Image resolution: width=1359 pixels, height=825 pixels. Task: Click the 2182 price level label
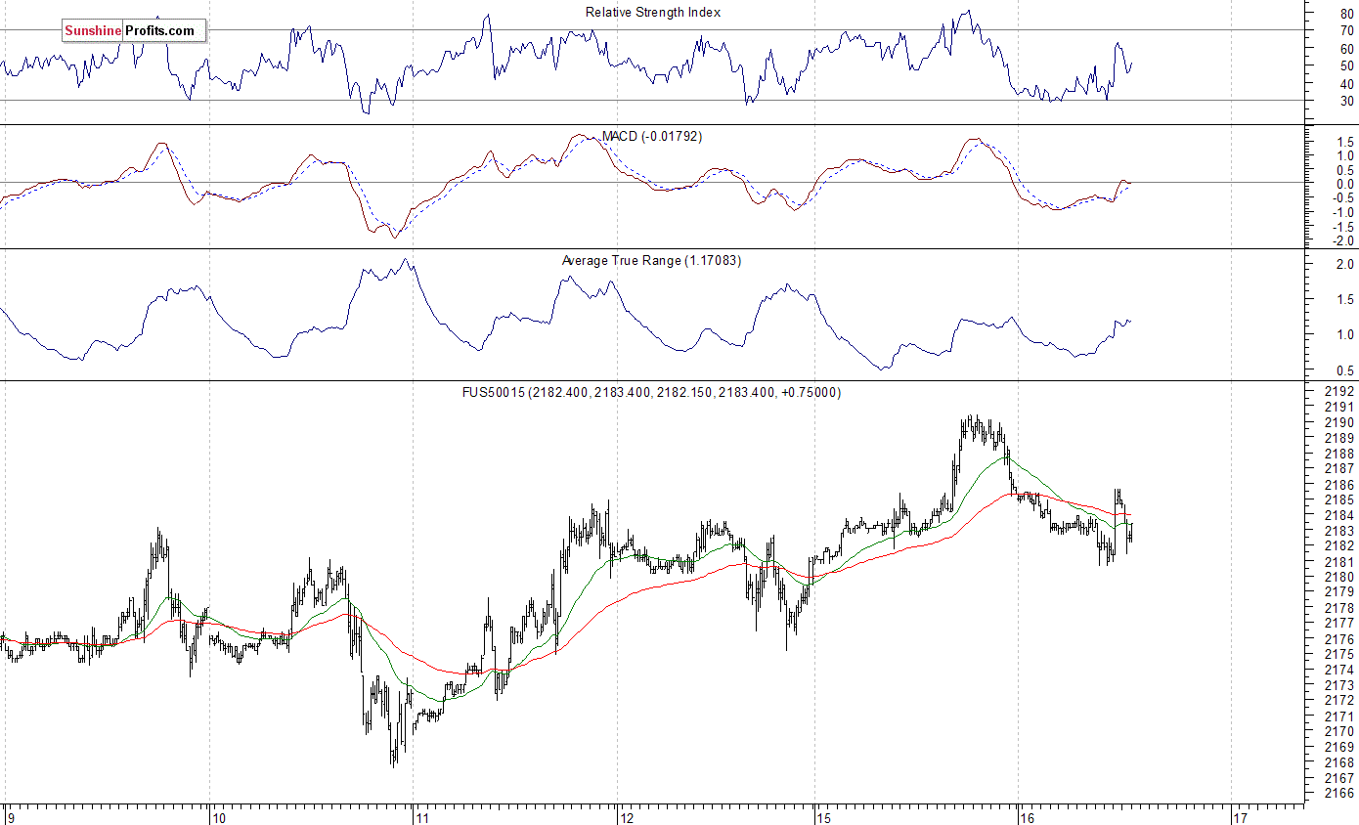click(1337, 546)
